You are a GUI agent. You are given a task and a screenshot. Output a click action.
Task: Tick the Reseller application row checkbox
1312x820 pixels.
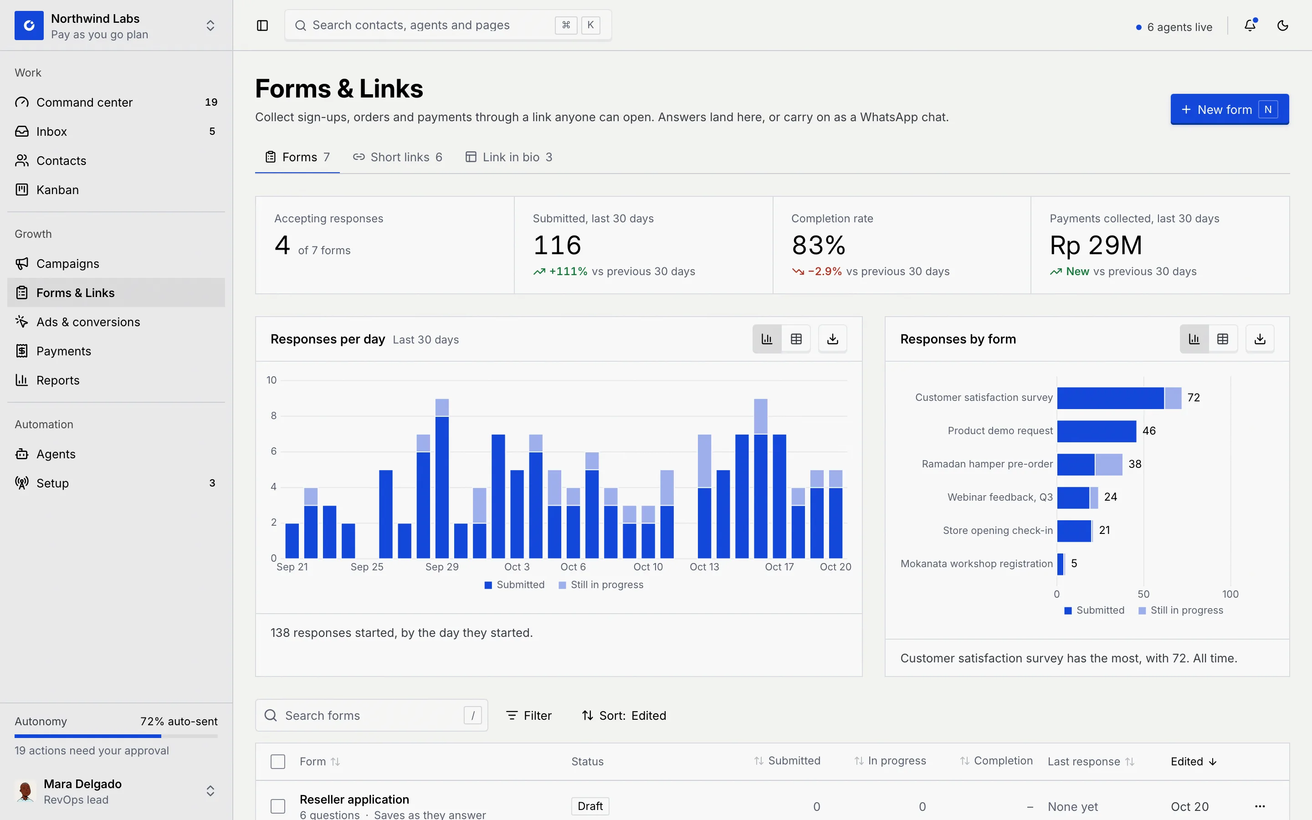(x=278, y=806)
